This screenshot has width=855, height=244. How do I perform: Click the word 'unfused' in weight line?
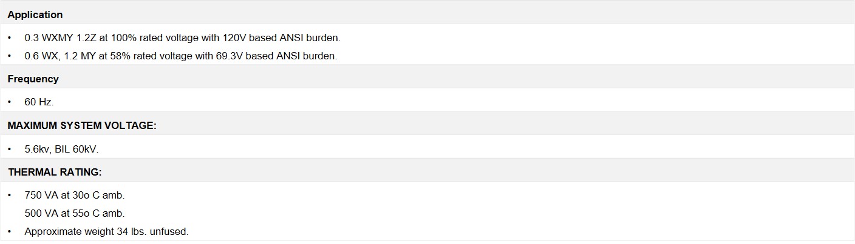pyautogui.click(x=172, y=231)
